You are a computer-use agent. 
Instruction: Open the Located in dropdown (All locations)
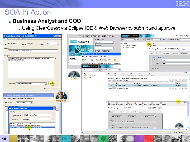click(x=38, y=119)
